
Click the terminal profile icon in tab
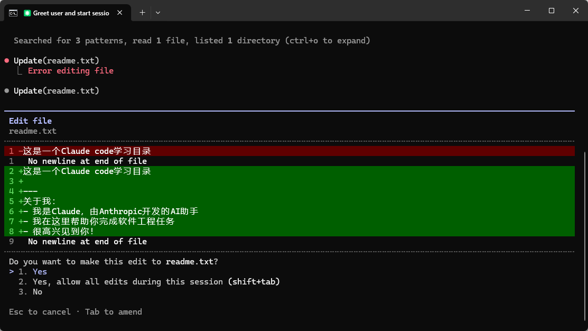click(x=13, y=13)
